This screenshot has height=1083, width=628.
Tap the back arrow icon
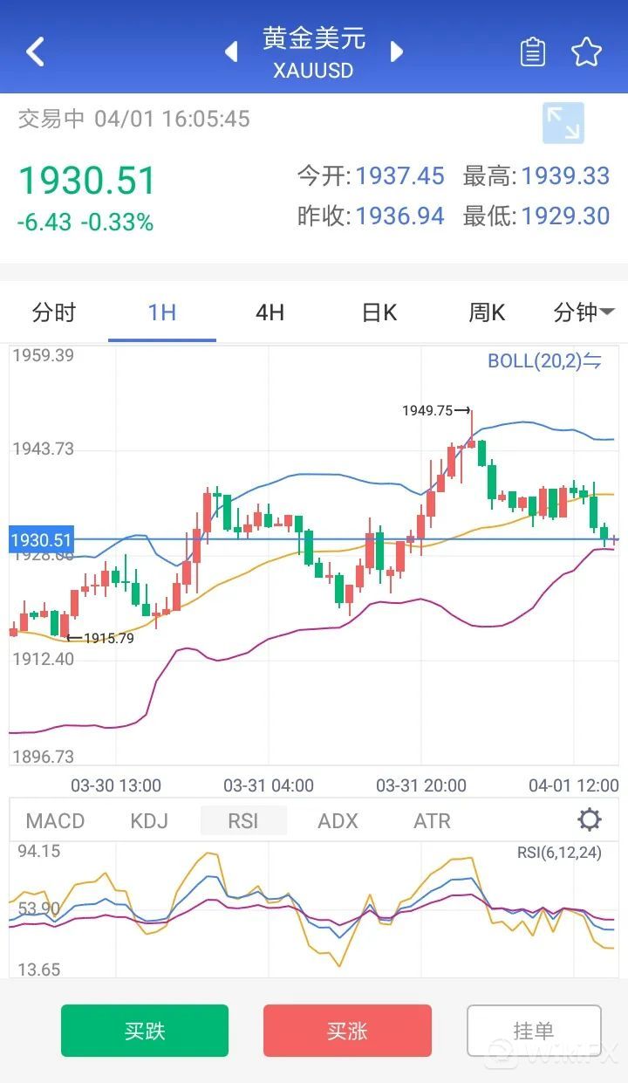tap(35, 51)
